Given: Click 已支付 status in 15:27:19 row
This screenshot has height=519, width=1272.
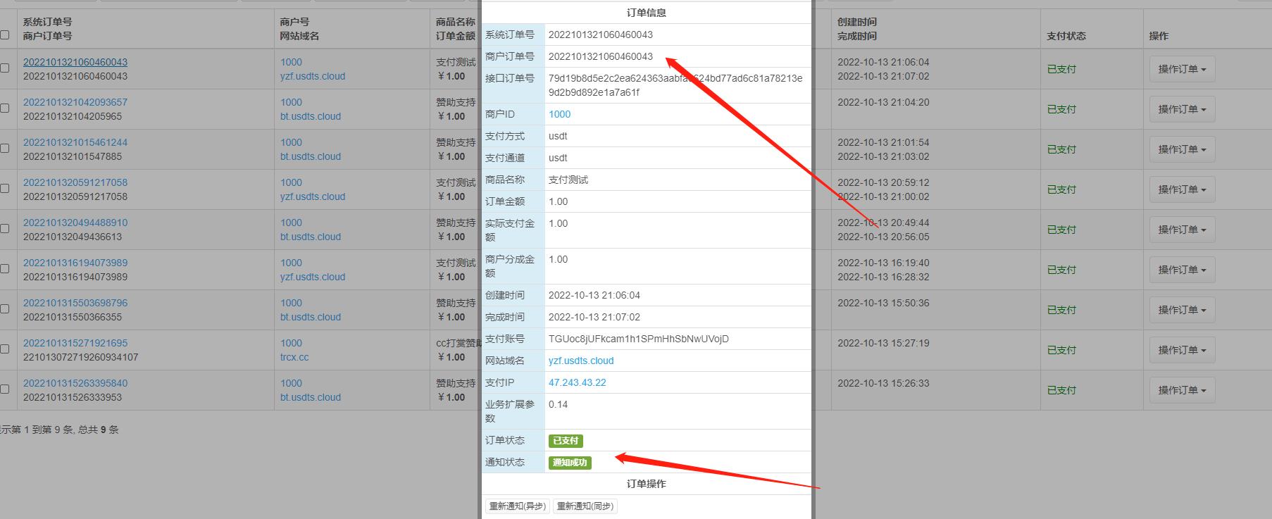Looking at the screenshot, I should 1061,350.
